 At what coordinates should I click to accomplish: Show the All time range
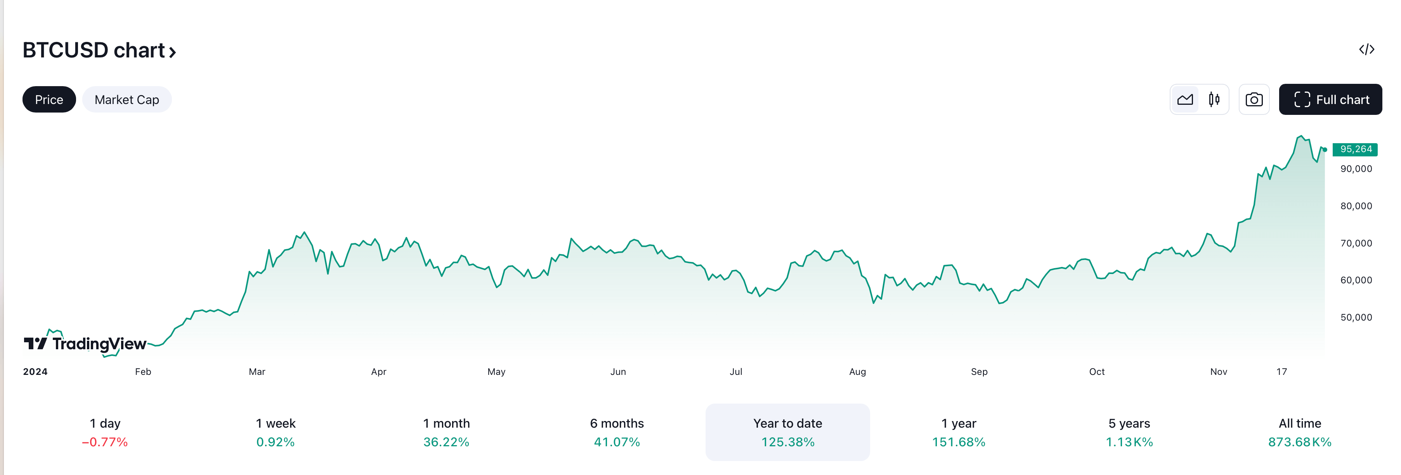(x=1300, y=433)
